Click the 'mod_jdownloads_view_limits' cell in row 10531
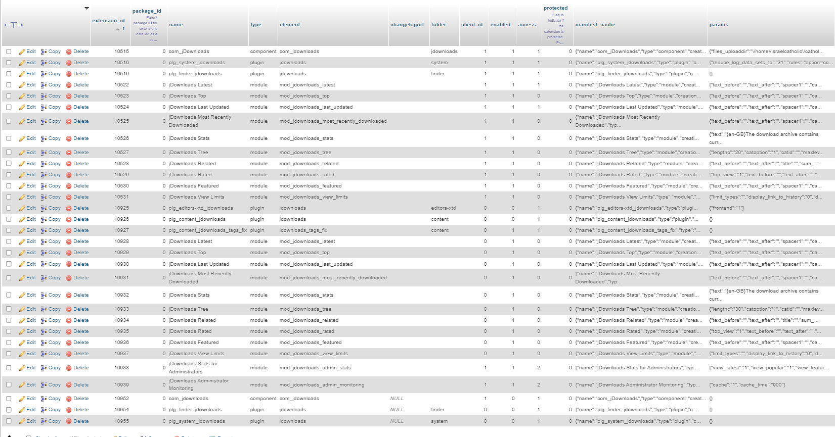The image size is (835, 437). (314, 197)
